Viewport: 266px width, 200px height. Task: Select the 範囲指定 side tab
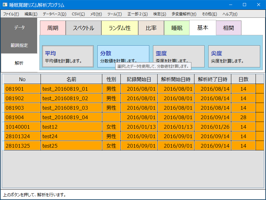19,45
